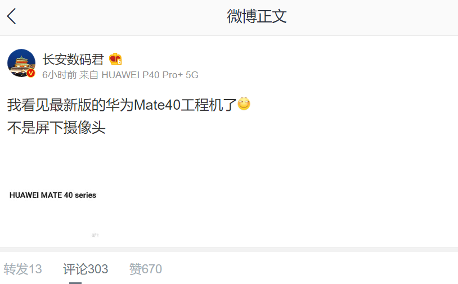This screenshot has width=458, height=284.
Task: Click the 微博正文 page title
Action: pos(257,16)
